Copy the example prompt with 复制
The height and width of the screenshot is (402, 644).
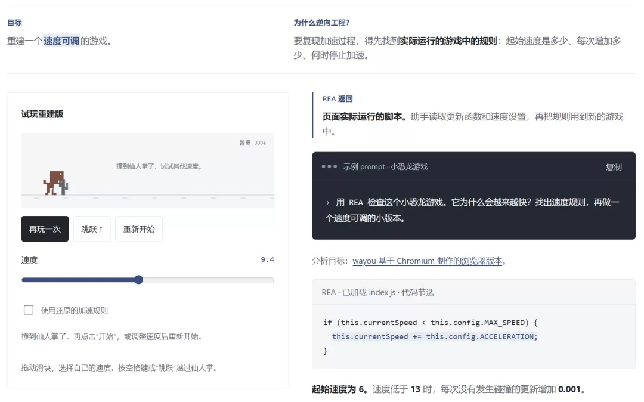(614, 167)
